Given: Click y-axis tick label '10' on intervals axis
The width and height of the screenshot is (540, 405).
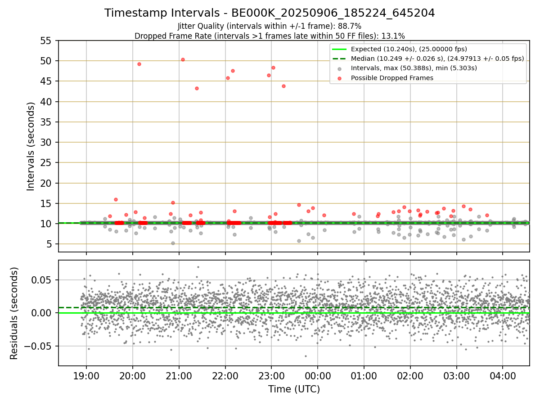Looking at the screenshot, I should 46,224.
